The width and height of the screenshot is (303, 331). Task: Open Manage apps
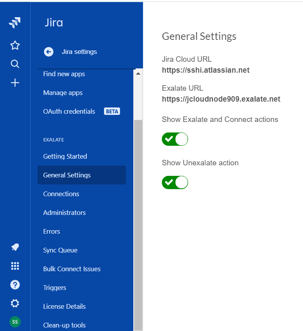pos(63,93)
